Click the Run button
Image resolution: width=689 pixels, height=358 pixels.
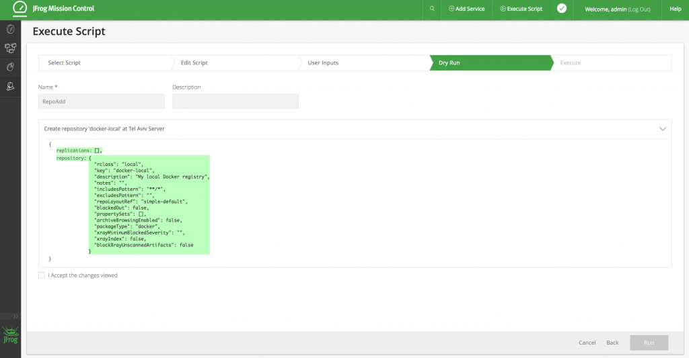(x=649, y=343)
